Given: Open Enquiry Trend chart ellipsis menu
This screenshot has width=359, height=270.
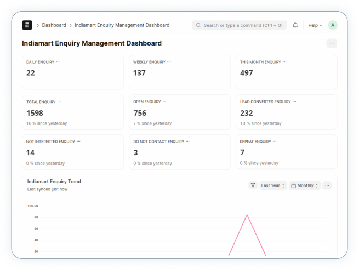Looking at the screenshot, I should point(327,185).
